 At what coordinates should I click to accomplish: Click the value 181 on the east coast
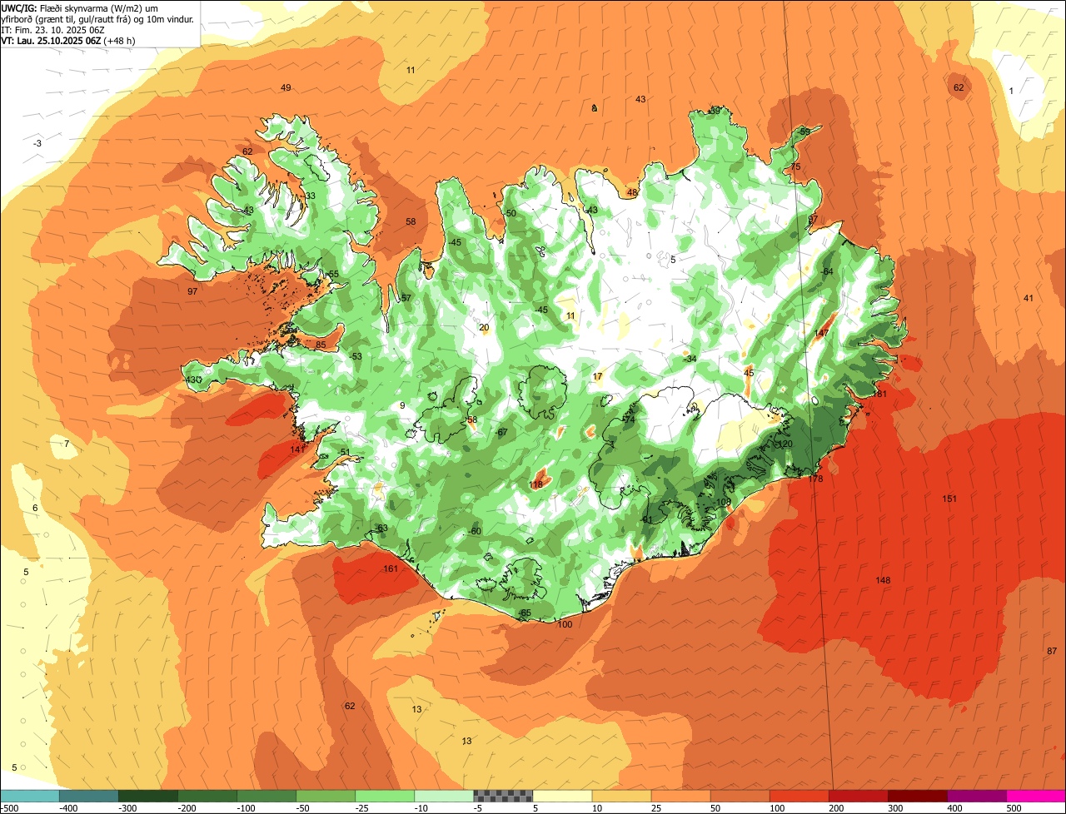pos(879,394)
